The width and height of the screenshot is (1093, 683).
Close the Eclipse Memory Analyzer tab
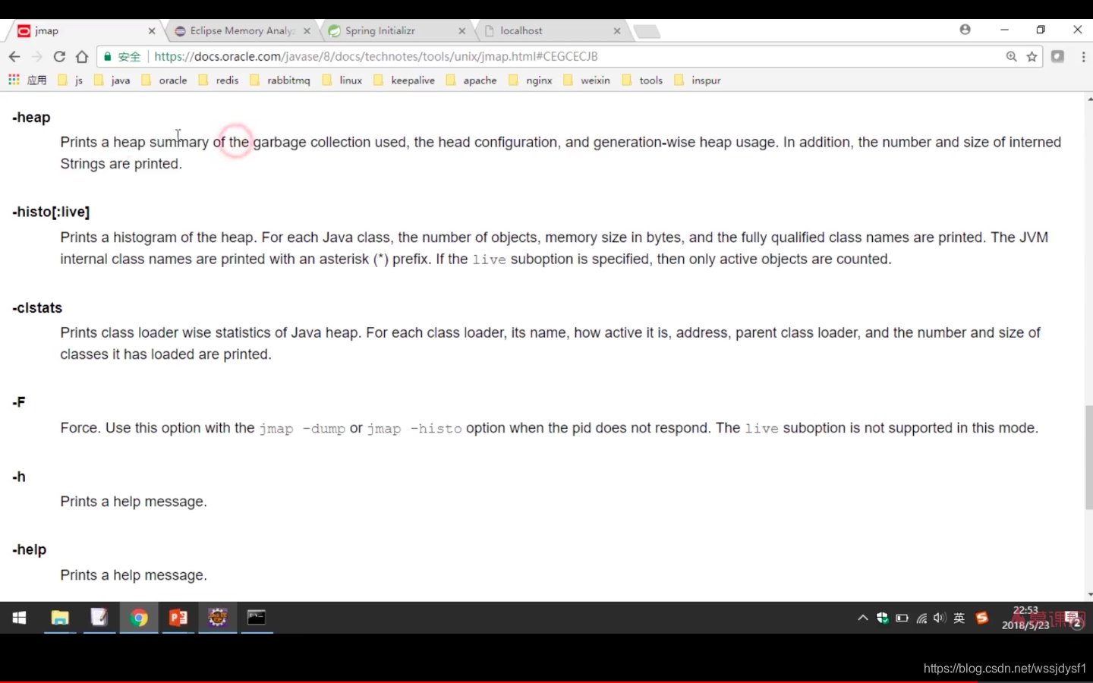(307, 31)
